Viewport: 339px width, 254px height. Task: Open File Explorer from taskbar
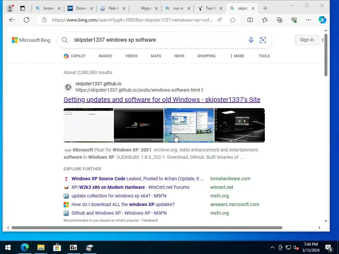41,247
